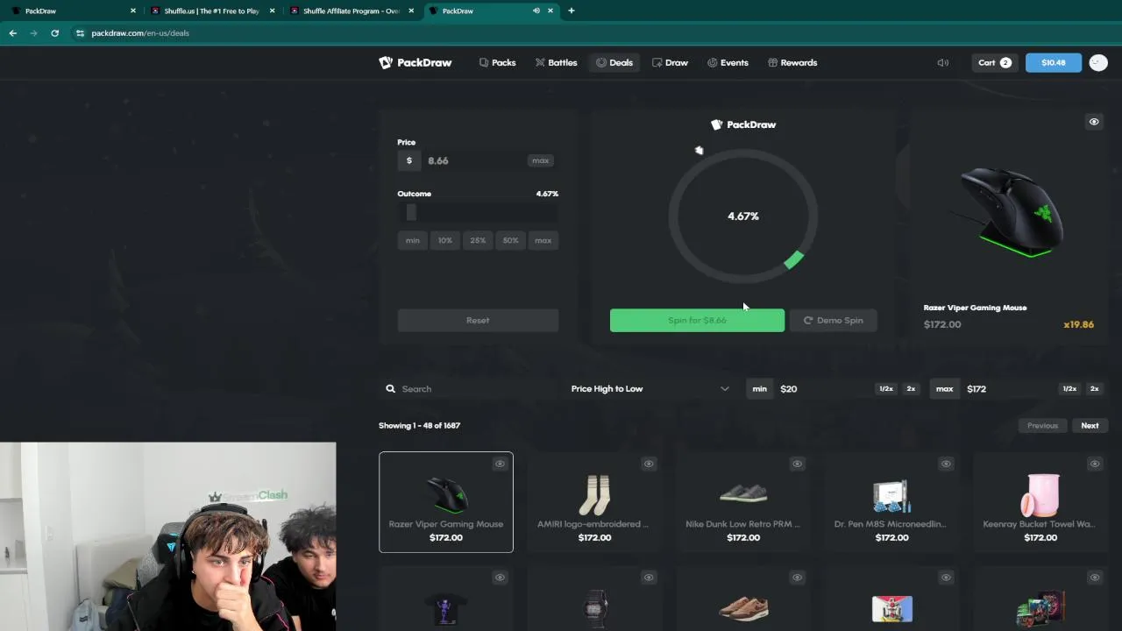Select the Nike Dunk Low Retro PRM card

(x=743, y=502)
